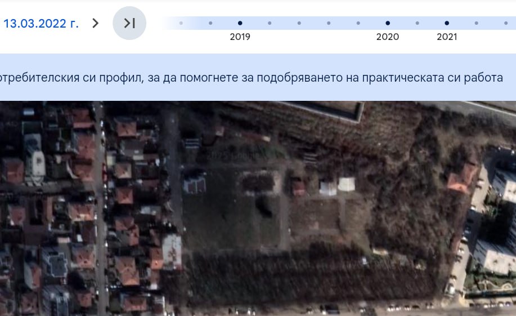Choose the dot between the 2020 and 2021 markers
Screen dimensions: 516x316
(417, 23)
